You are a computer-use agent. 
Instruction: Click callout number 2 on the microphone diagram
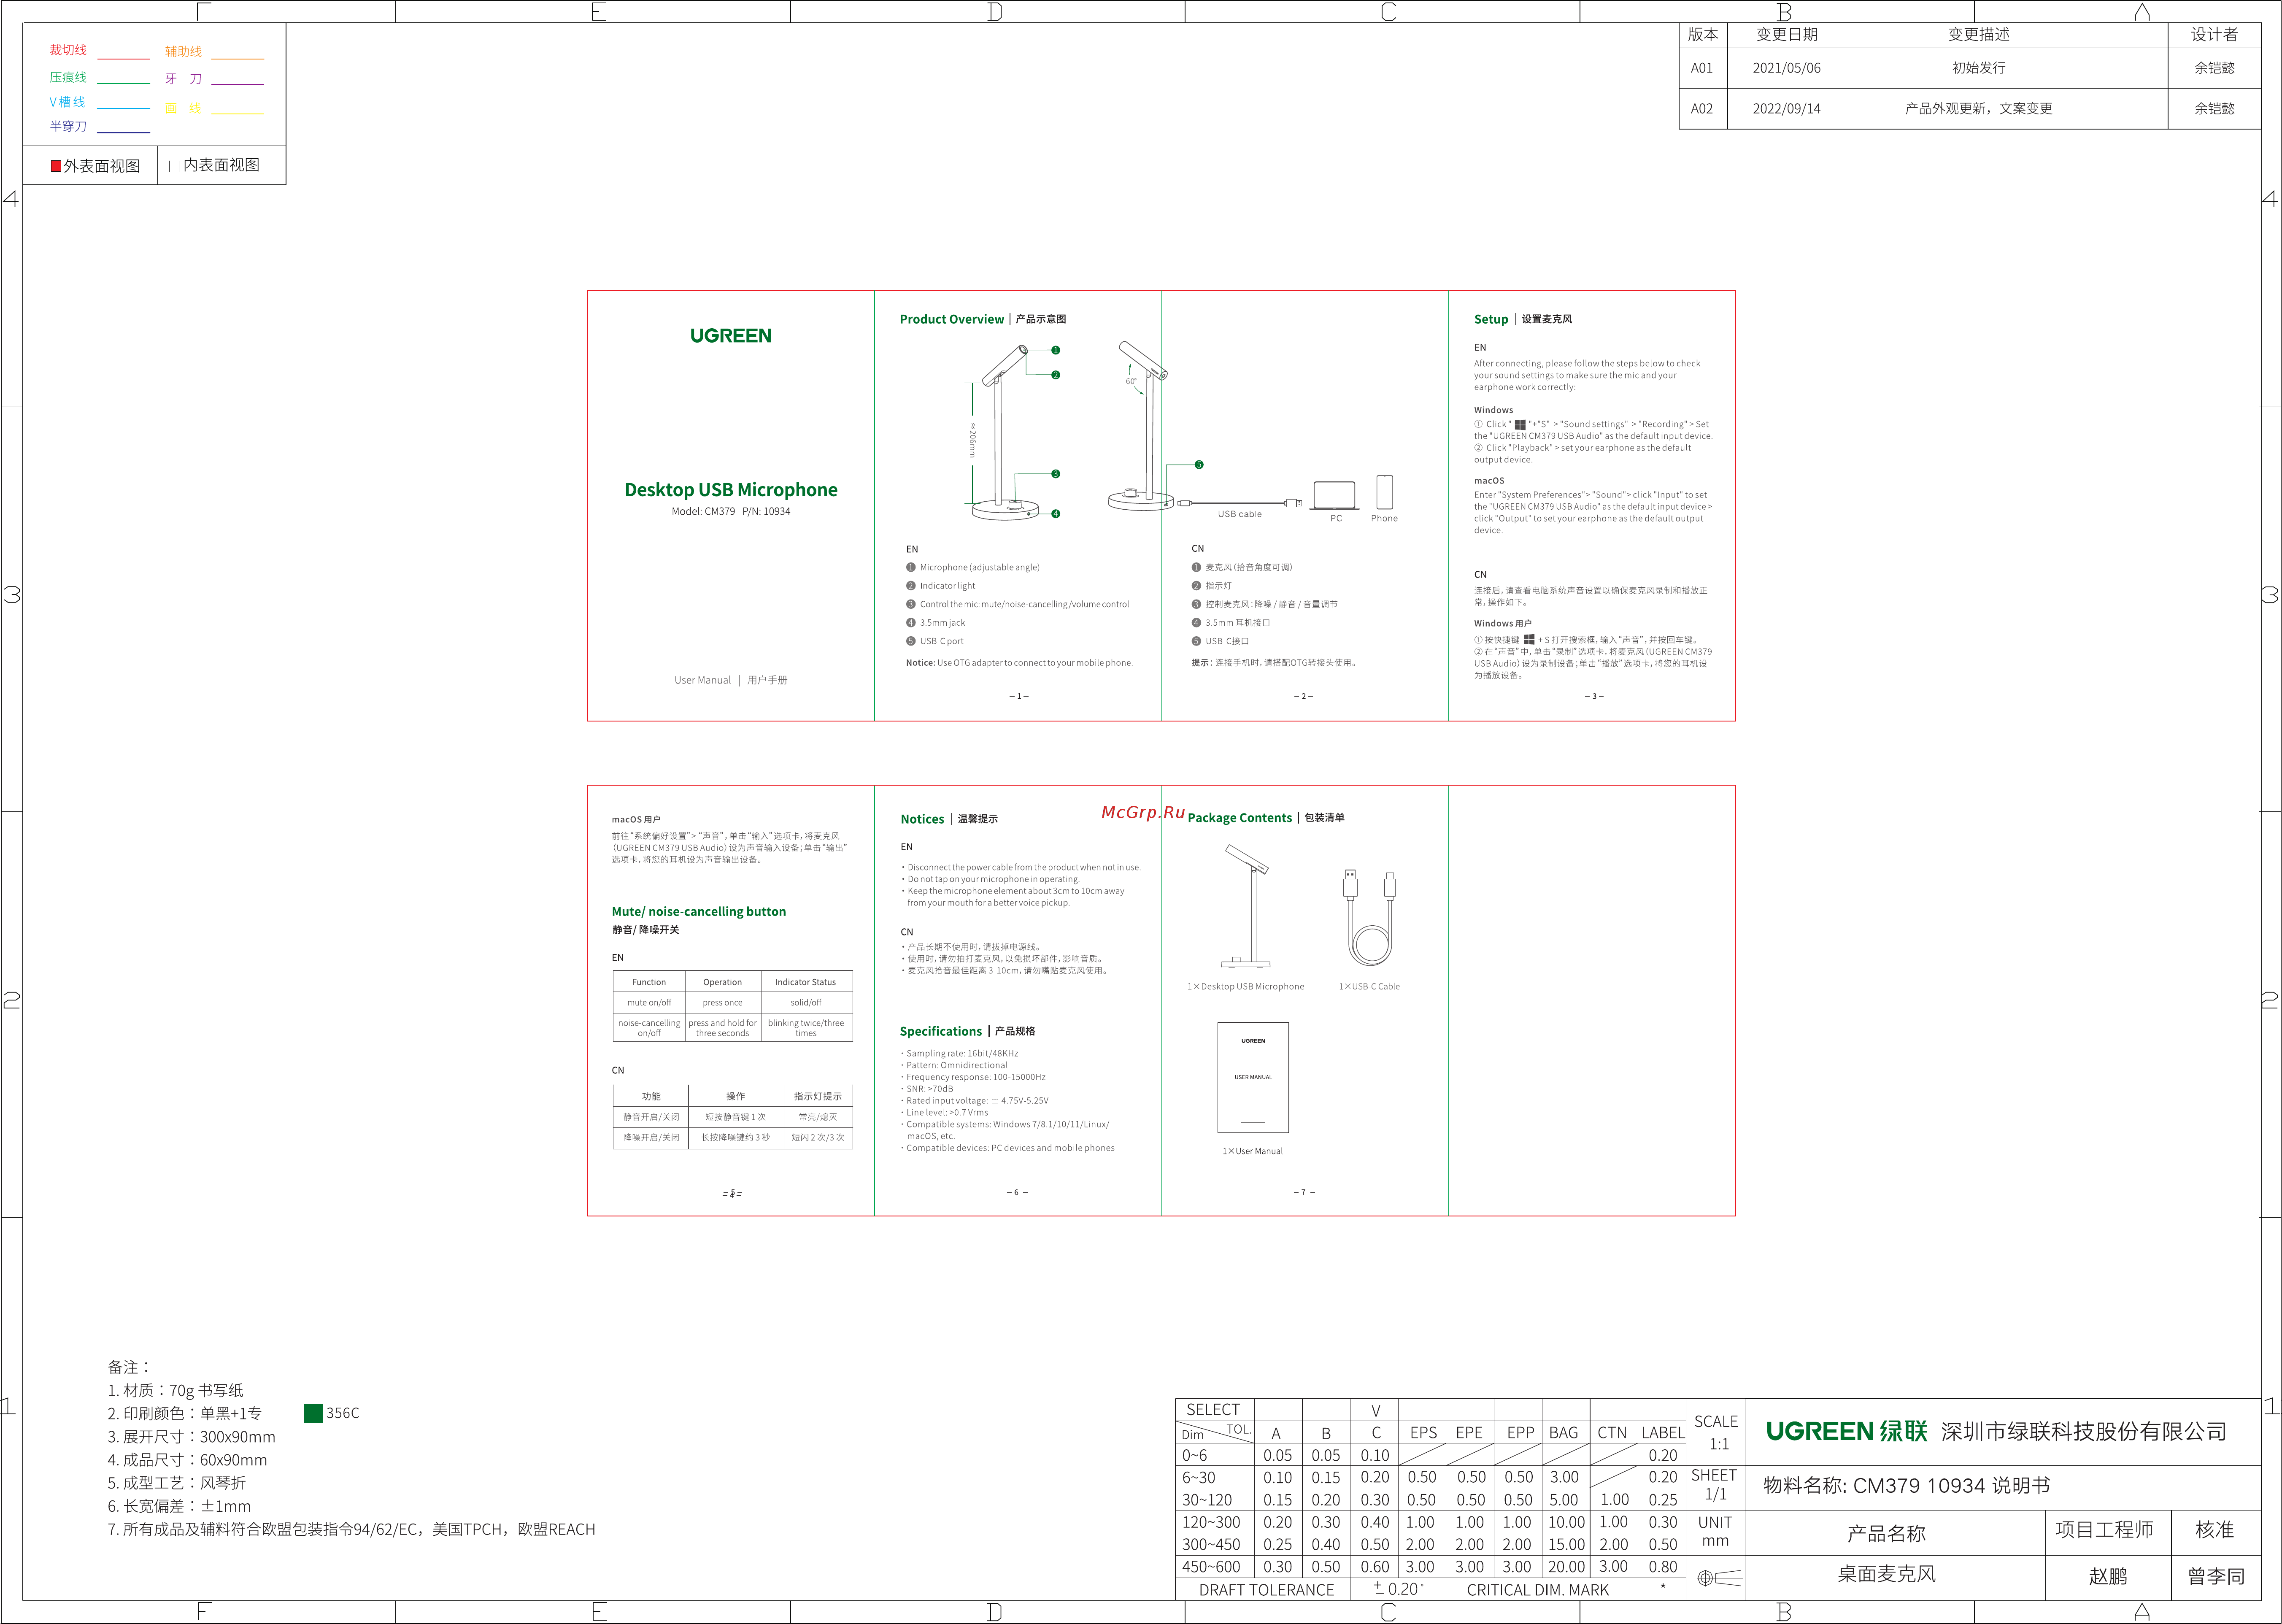1055,376
